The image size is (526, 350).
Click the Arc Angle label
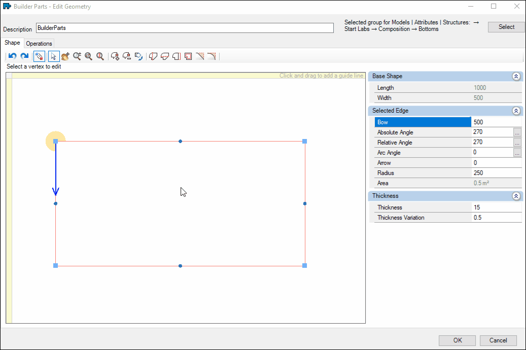click(389, 153)
